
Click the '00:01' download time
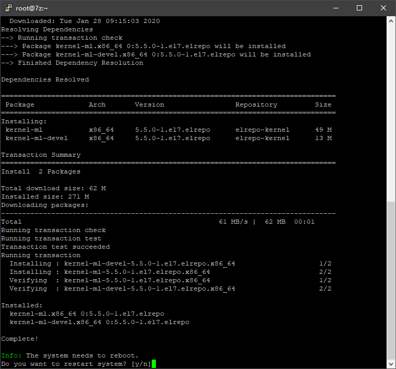[304, 222]
